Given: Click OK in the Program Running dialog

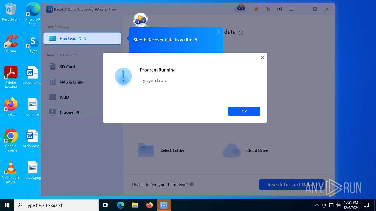Looking at the screenshot, I should (244, 111).
